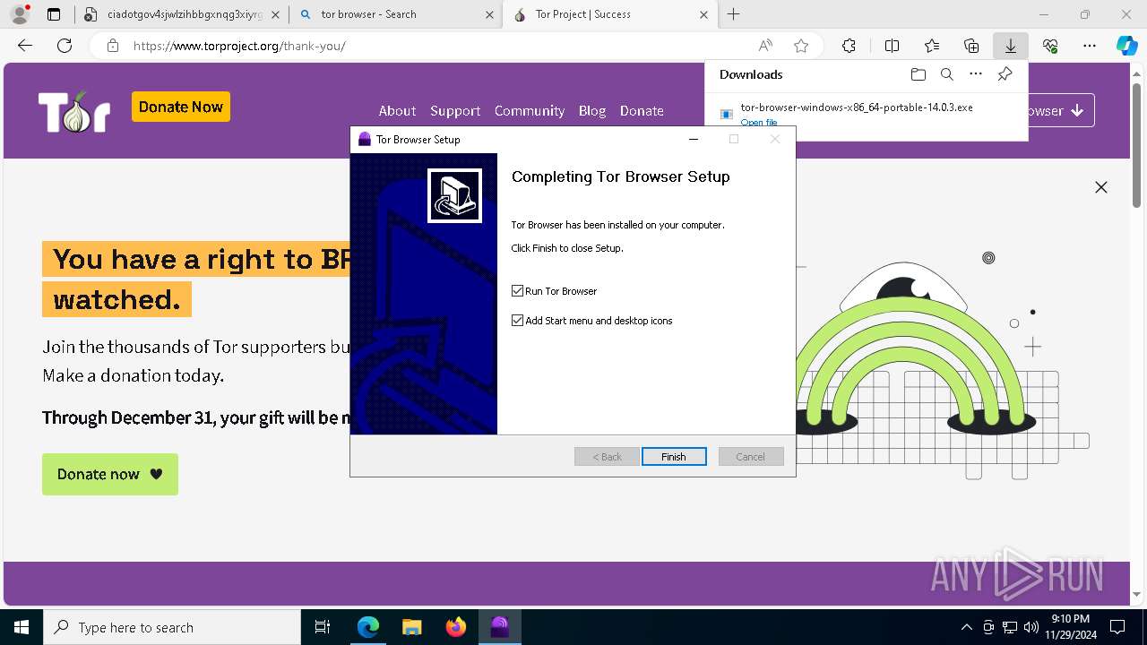Open the volume tray icon

1031,627
